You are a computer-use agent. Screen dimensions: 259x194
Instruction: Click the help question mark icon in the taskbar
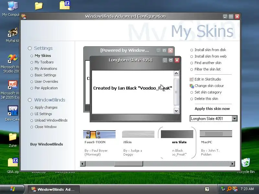click(x=207, y=189)
